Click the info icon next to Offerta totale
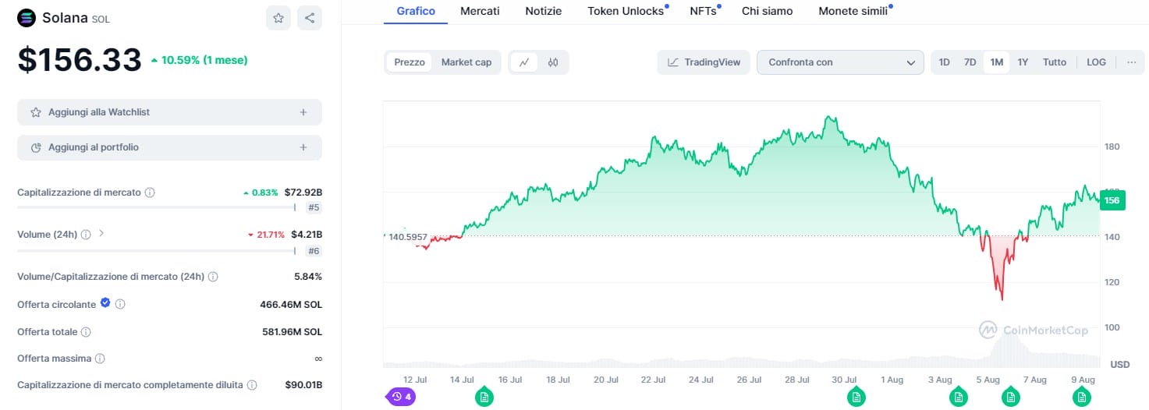 86,332
